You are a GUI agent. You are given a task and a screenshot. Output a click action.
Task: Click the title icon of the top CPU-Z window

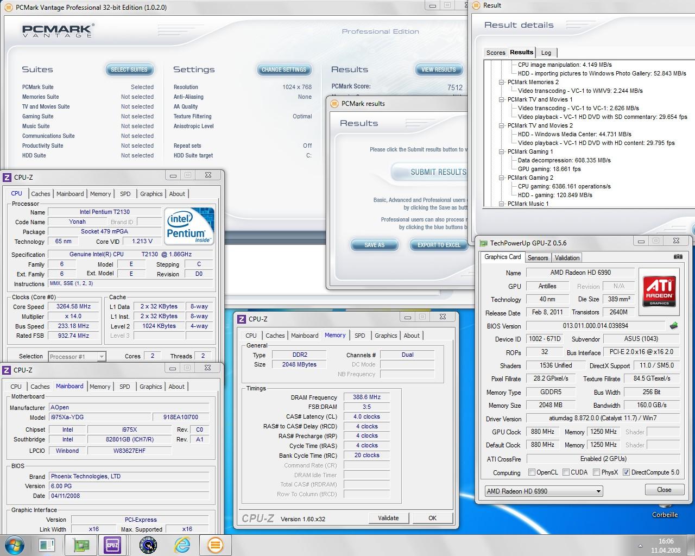pos(7,178)
